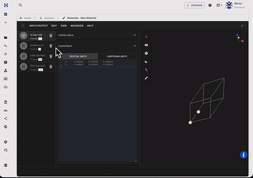This screenshot has height=178, width=253.
Task: Select WS2 (mp-224) material in list
Action: [36, 67]
